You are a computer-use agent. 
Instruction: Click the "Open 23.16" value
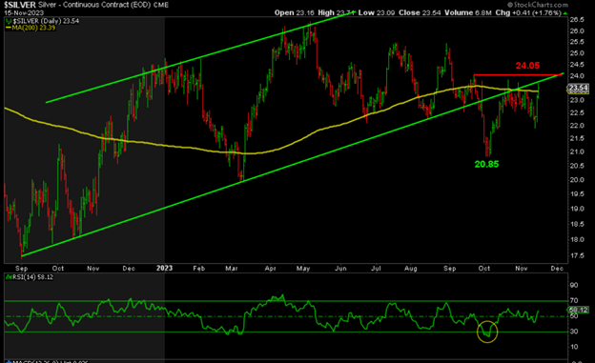tap(294, 12)
